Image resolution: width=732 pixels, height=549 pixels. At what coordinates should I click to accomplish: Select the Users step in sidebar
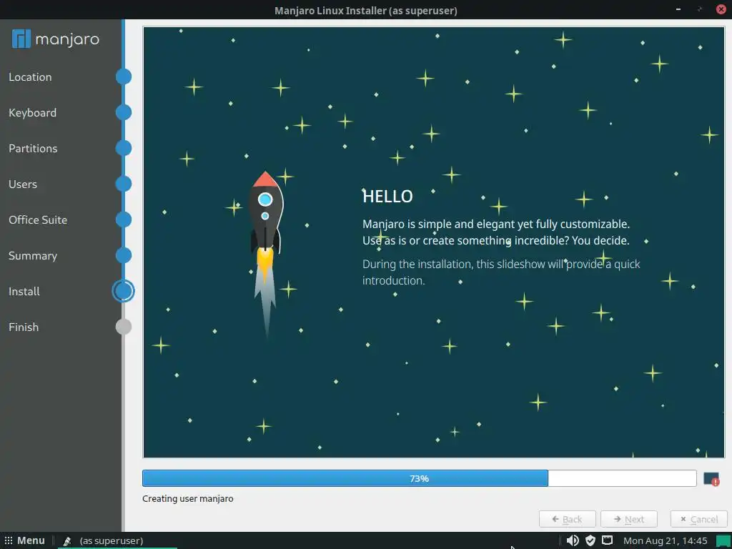point(22,184)
